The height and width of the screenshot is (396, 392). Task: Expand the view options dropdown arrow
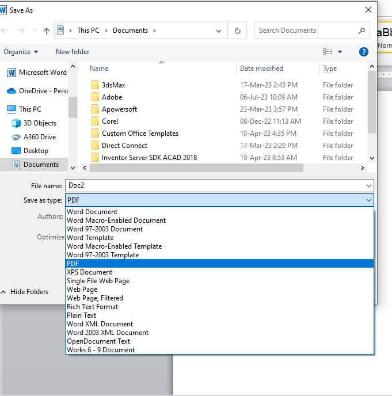340,52
